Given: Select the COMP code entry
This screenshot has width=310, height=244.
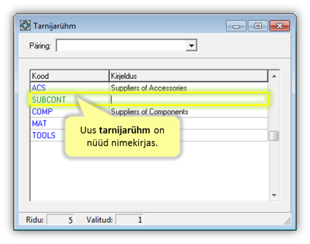Looking at the screenshot, I should 42,111.
